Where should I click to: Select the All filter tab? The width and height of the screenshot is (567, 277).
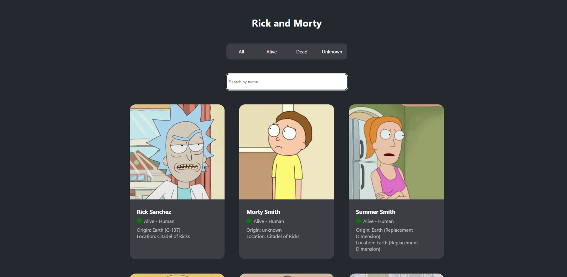pyautogui.click(x=241, y=52)
